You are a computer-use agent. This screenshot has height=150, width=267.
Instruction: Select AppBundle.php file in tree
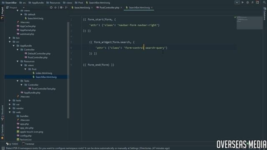(x=30, y=92)
